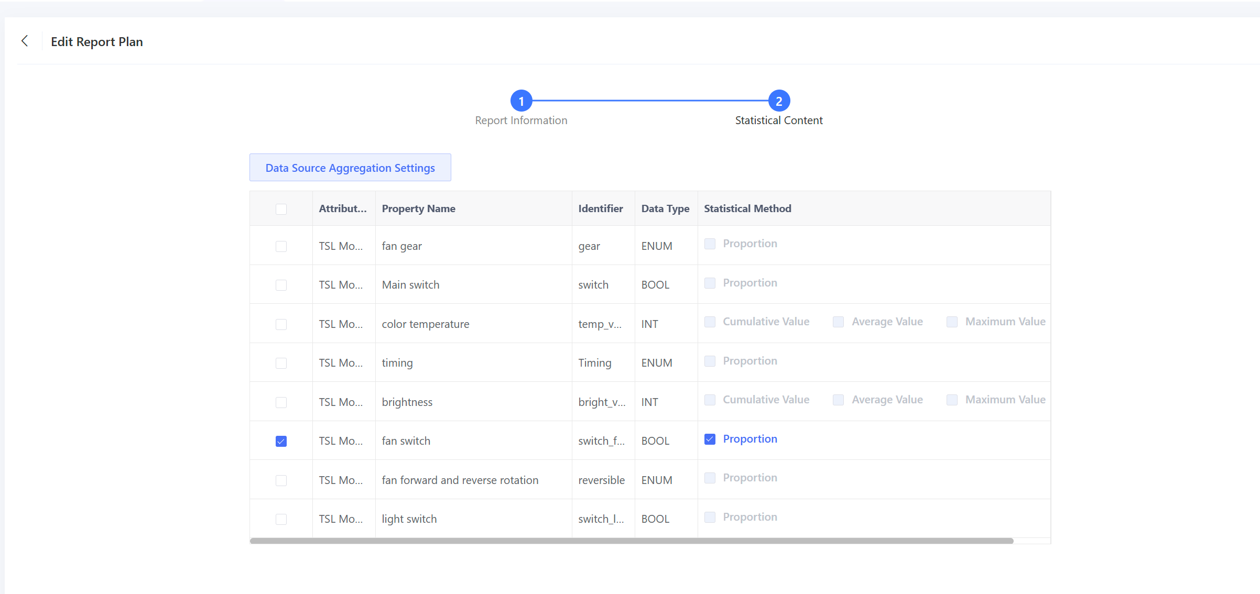Check the light switch row checkbox

(281, 519)
